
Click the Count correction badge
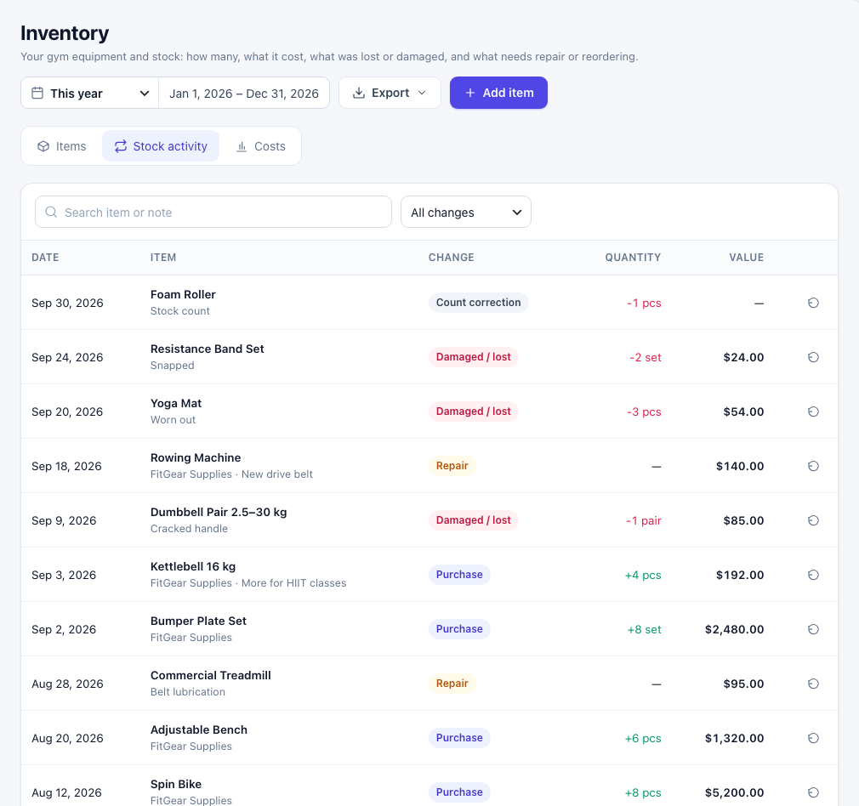(x=478, y=303)
